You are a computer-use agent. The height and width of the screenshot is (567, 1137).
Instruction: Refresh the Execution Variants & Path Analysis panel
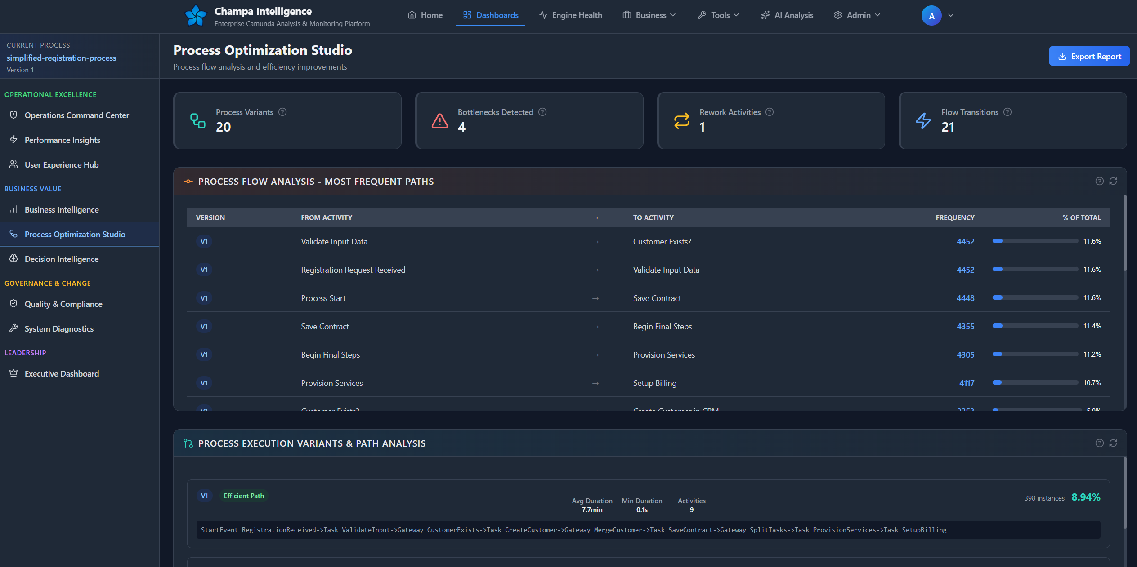click(x=1113, y=443)
